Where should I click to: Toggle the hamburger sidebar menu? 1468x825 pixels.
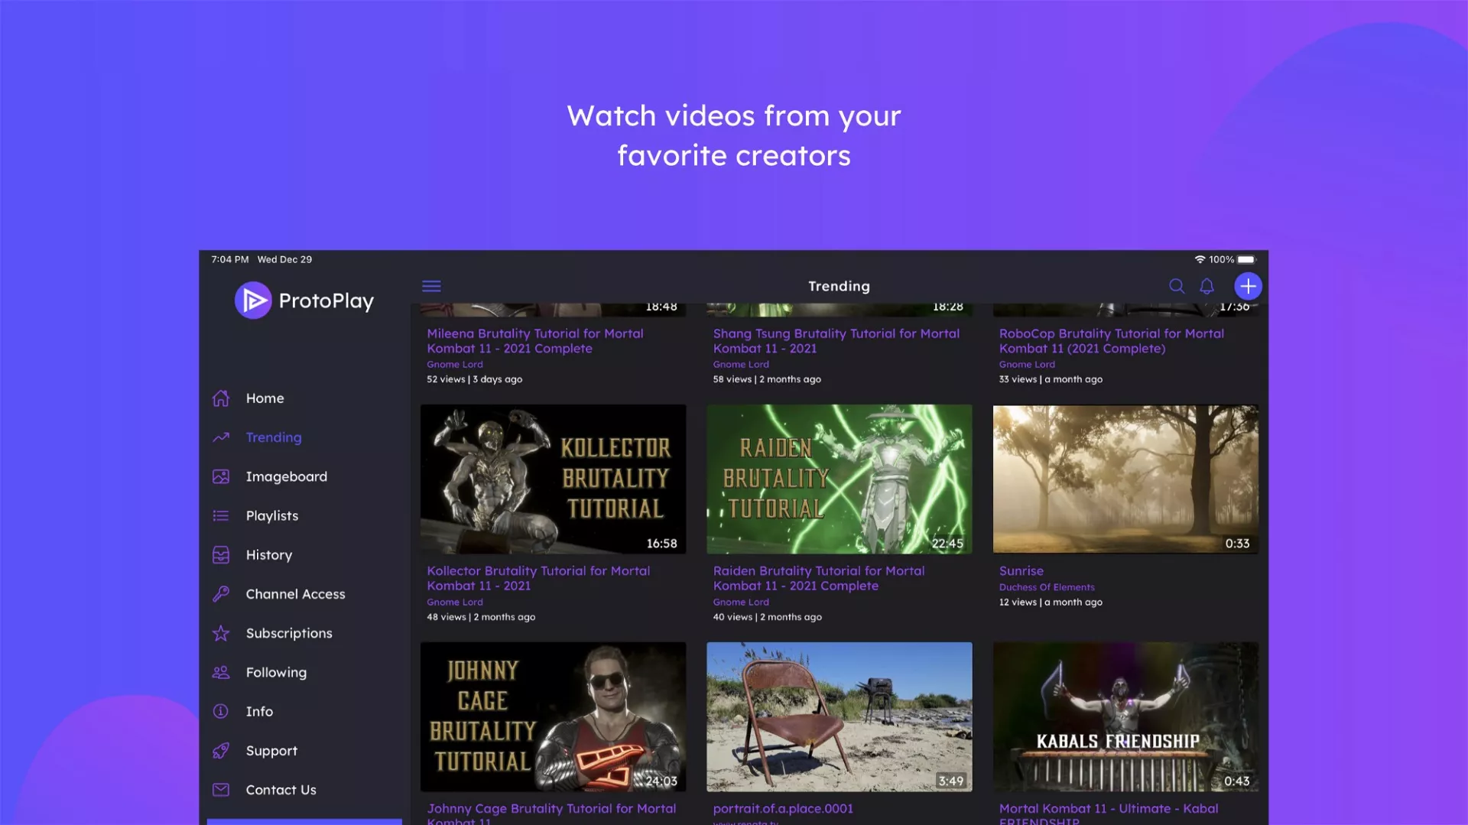click(x=431, y=286)
